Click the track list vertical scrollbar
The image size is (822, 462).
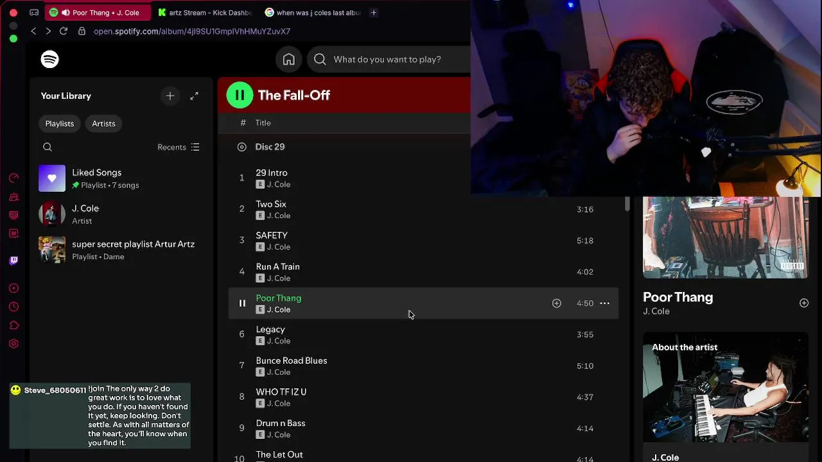pos(627,203)
